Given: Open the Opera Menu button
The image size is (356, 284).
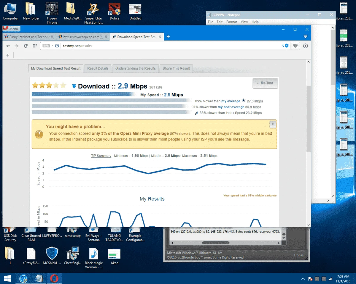Looking at the screenshot, I should [11, 28].
